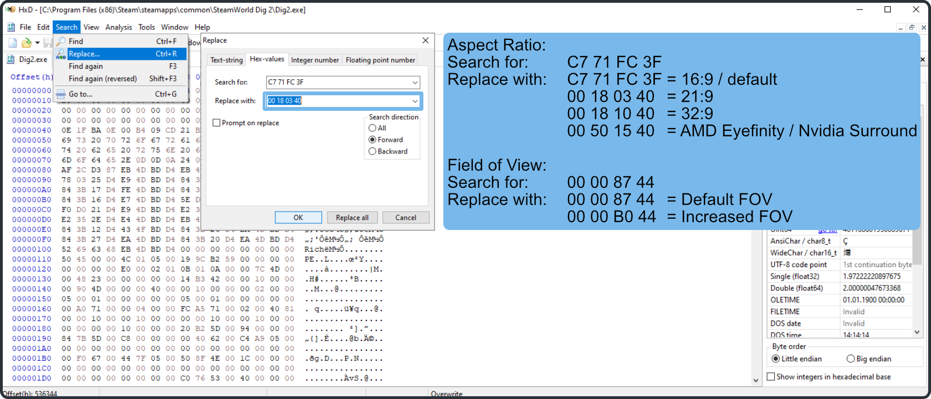
Task: Click the DOS date row label
Action: 785,323
